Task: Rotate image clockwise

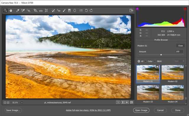Action: point(91,11)
